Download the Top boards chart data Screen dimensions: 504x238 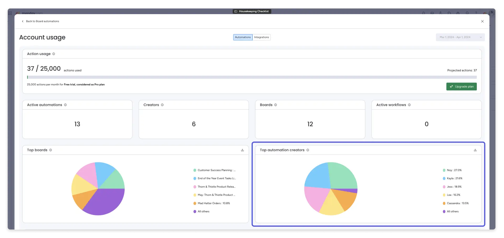pos(242,150)
